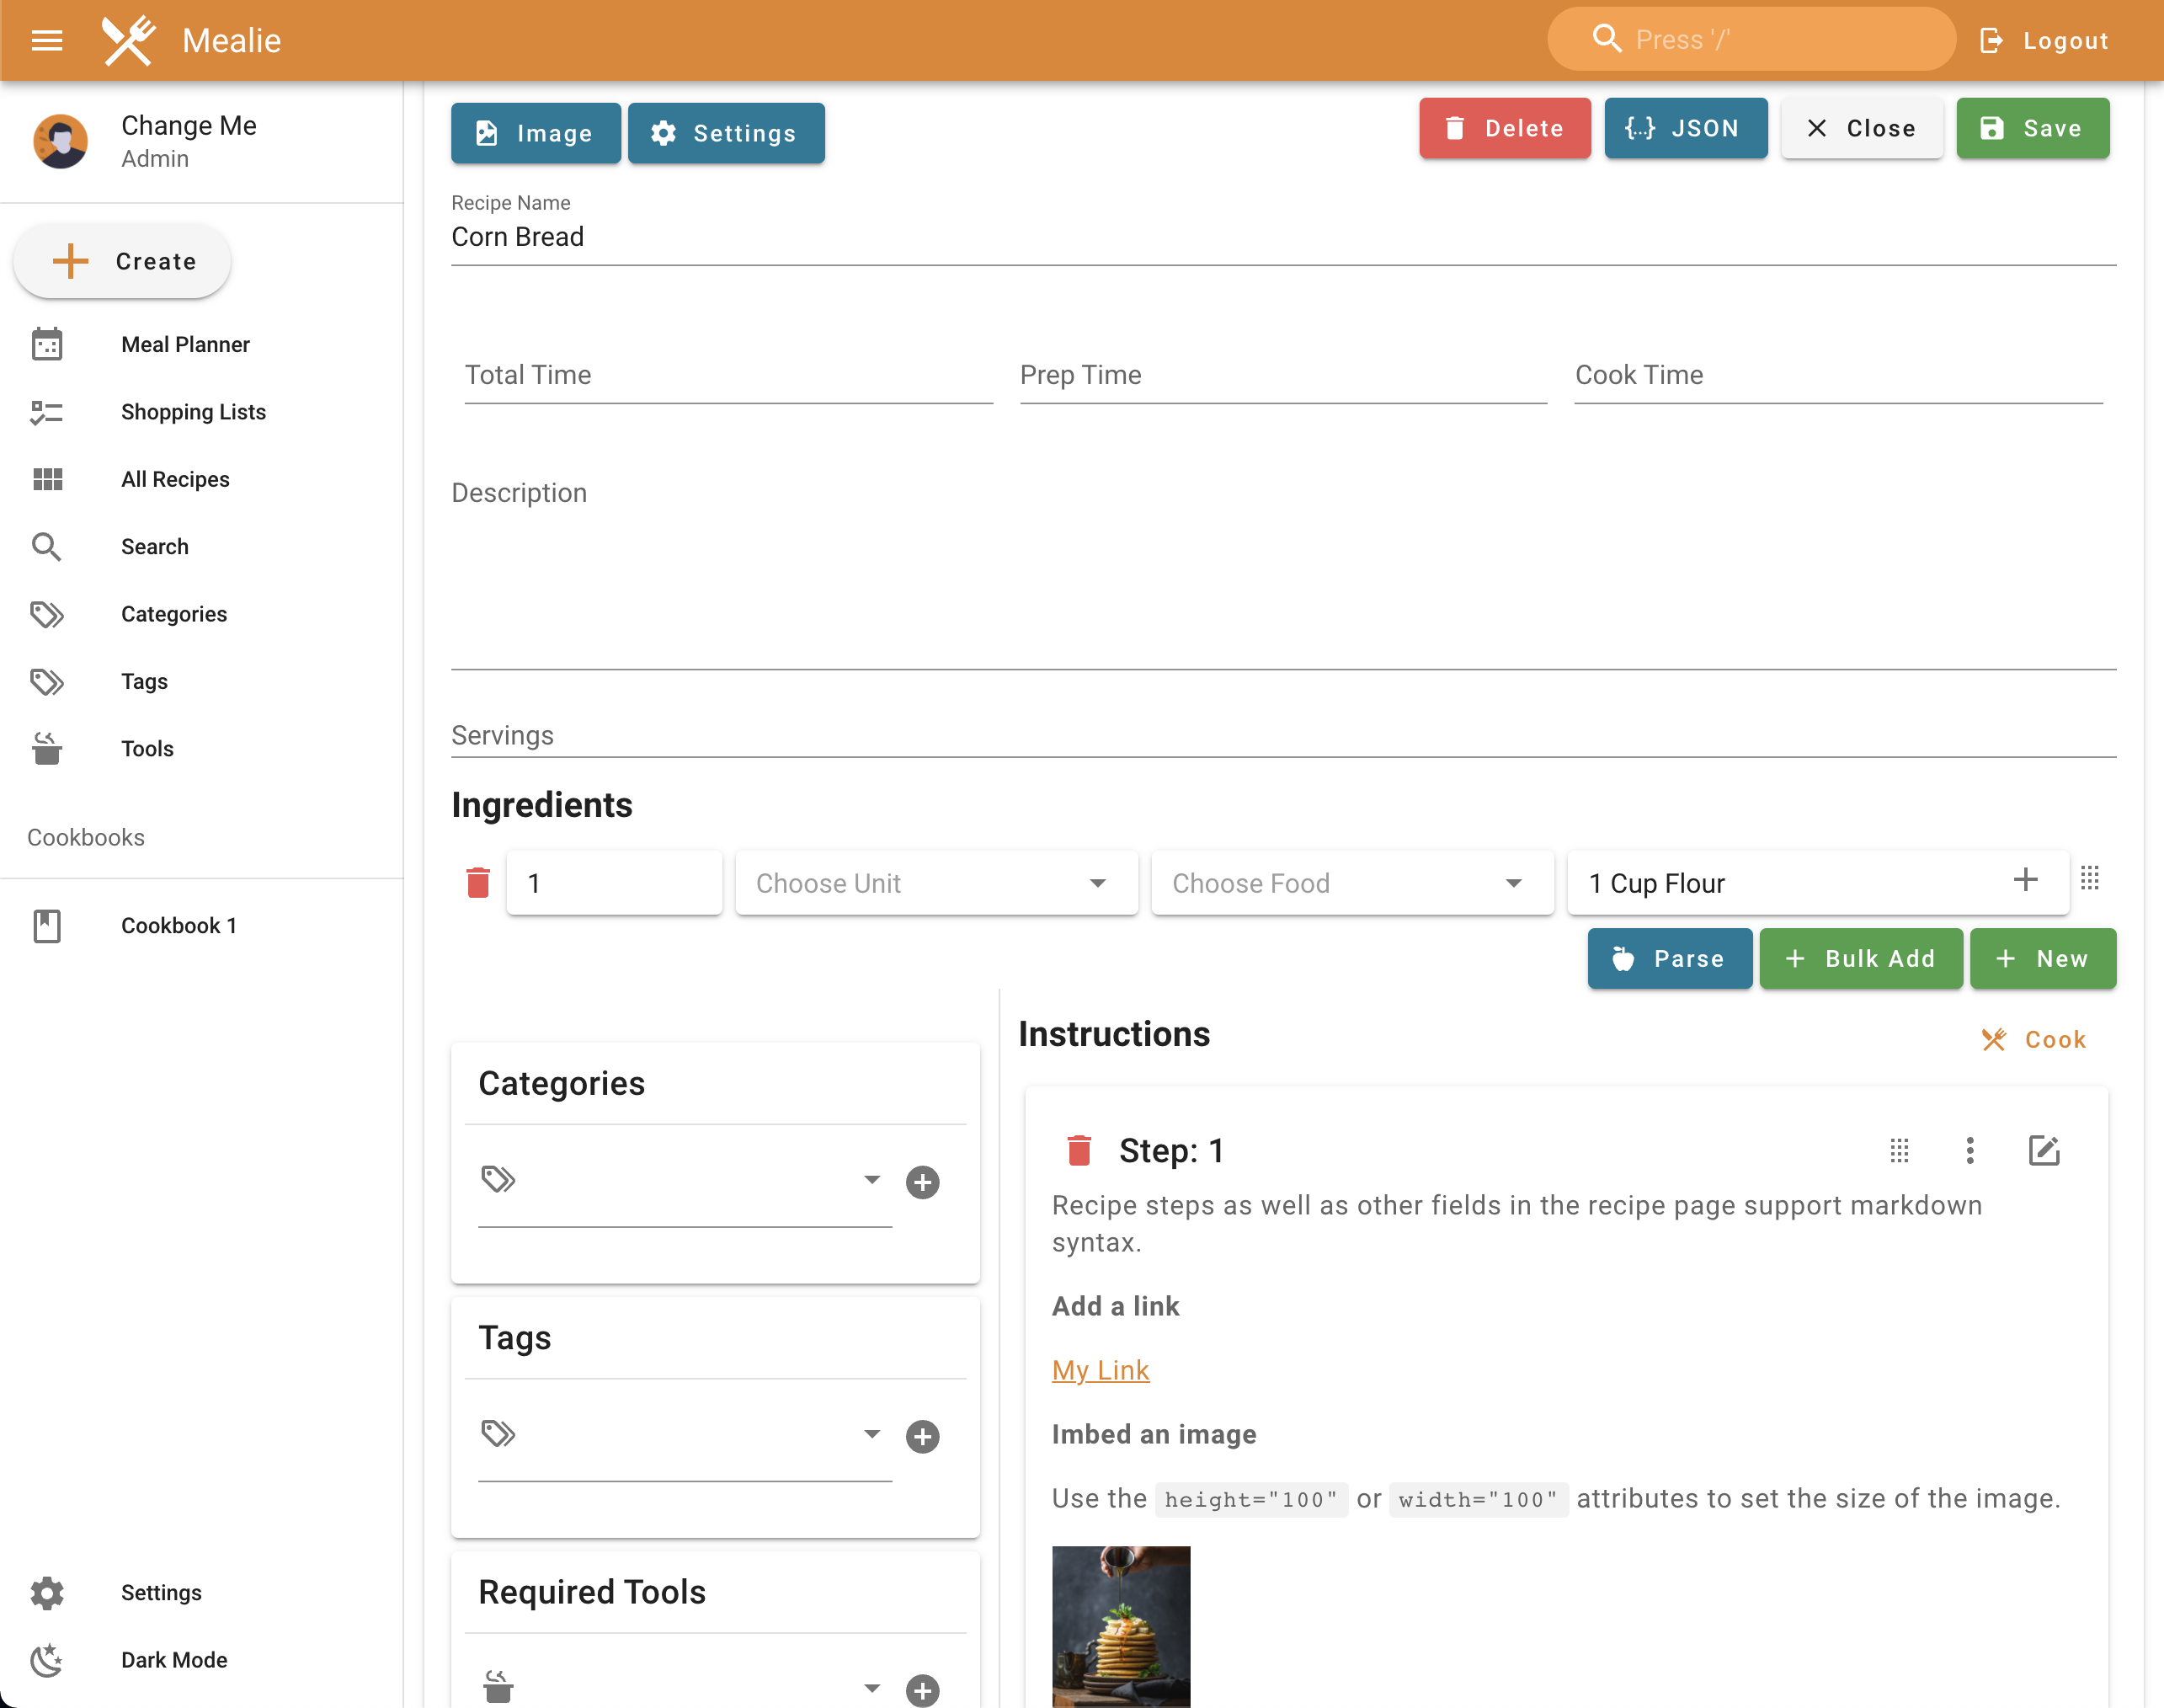Go to Shopping Lists page
Image resolution: width=2164 pixels, height=1708 pixels.
(x=193, y=412)
